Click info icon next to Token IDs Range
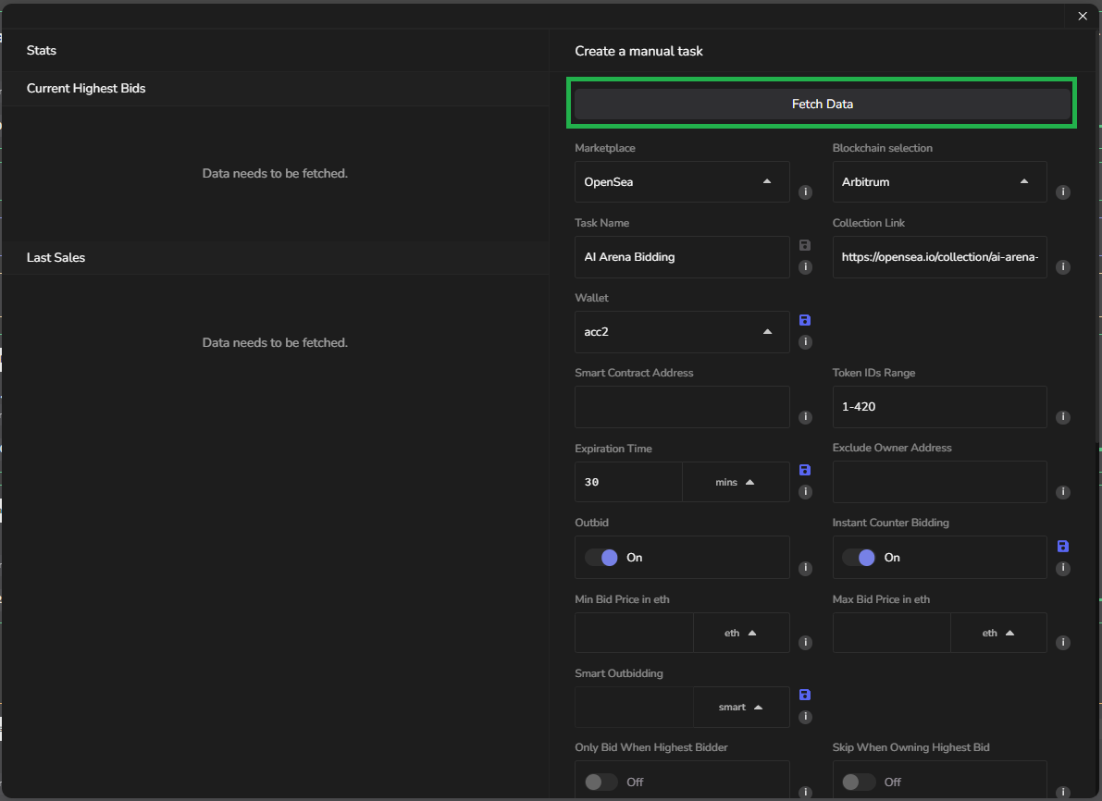The height and width of the screenshot is (801, 1102). pos(1063,417)
